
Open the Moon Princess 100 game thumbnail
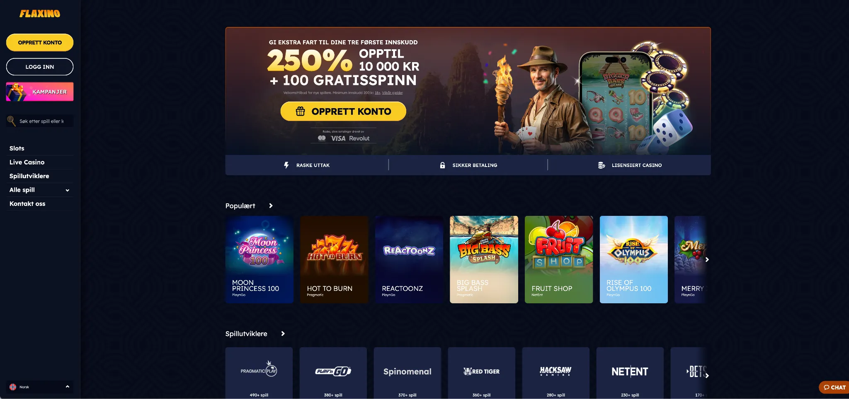pyautogui.click(x=259, y=259)
